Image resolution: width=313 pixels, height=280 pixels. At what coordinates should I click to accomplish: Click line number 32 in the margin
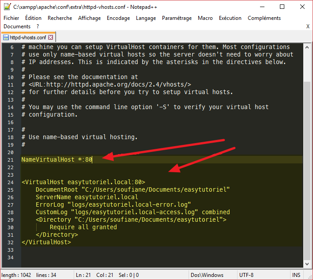click(x=11, y=242)
